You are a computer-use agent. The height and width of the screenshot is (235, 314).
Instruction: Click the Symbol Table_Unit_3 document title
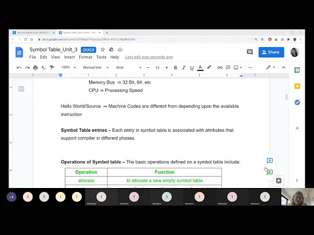click(x=54, y=50)
